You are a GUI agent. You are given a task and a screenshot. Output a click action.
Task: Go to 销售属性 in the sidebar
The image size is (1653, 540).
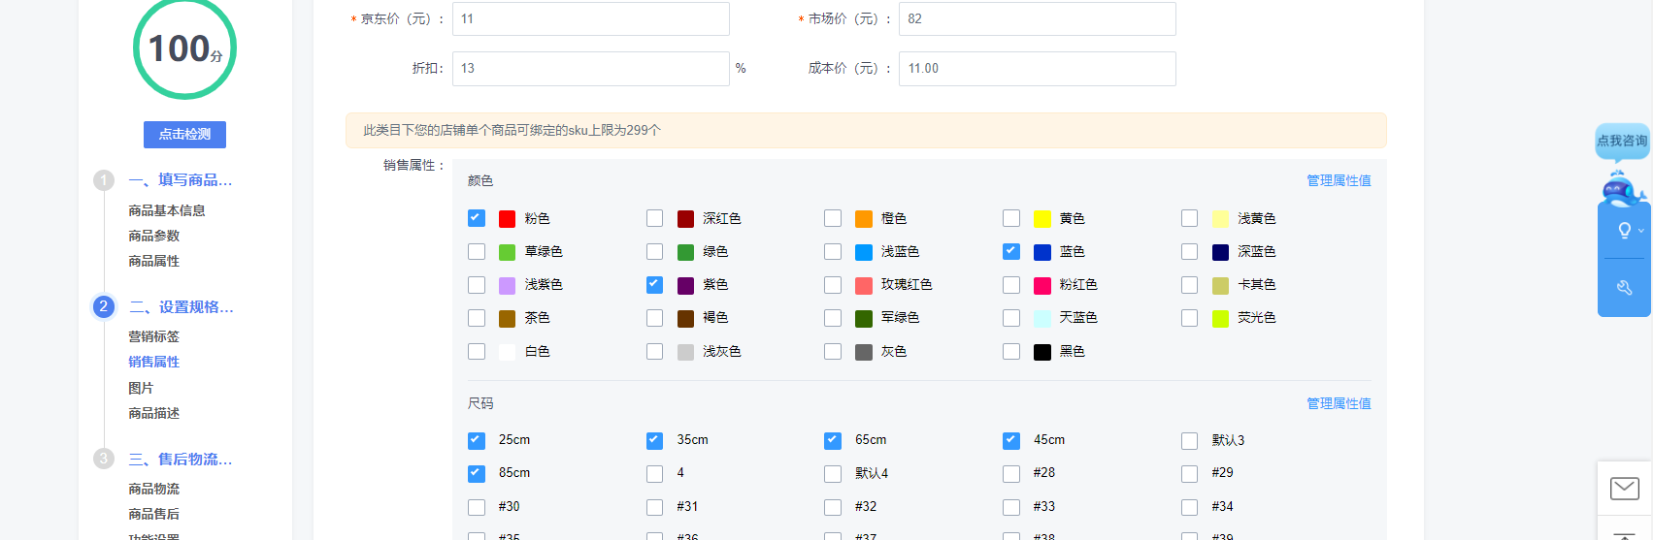tap(154, 362)
